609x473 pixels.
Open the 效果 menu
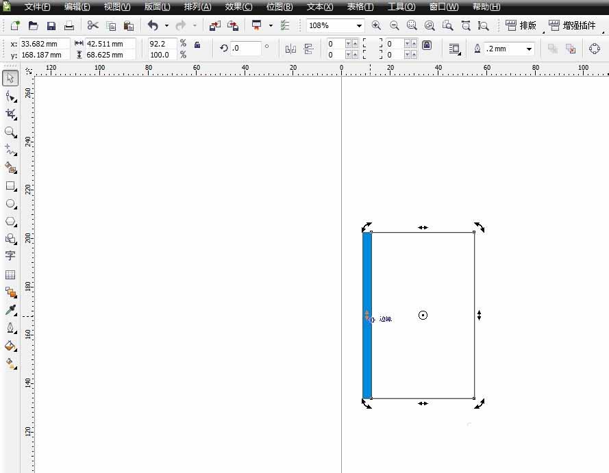(x=238, y=6)
